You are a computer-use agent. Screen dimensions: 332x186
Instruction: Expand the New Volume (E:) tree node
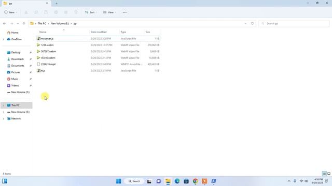[4, 112]
